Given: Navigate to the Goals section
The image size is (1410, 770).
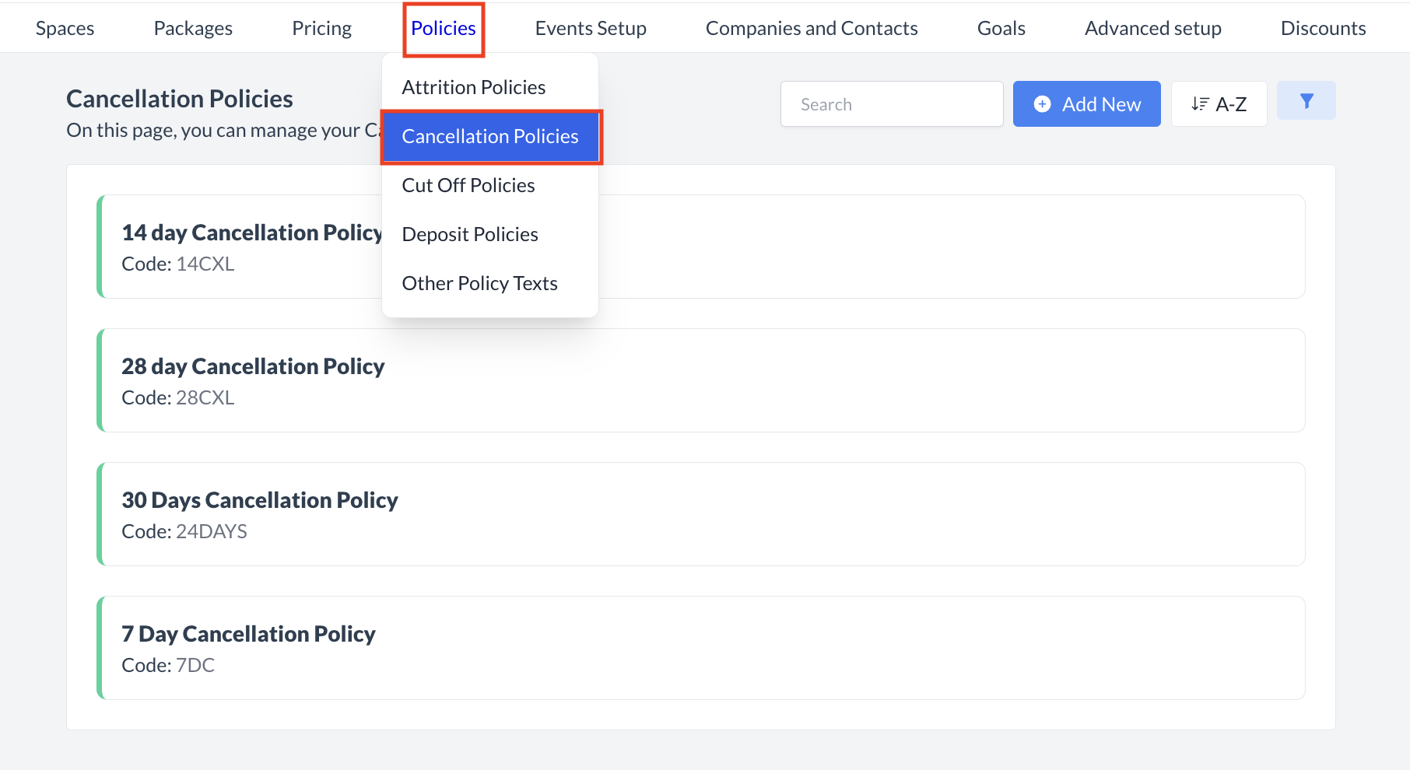Looking at the screenshot, I should (x=1001, y=28).
